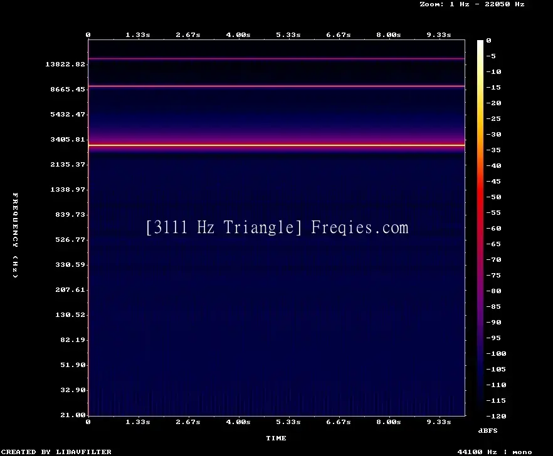Click the -70 value on the dBFS scale

coord(493,260)
